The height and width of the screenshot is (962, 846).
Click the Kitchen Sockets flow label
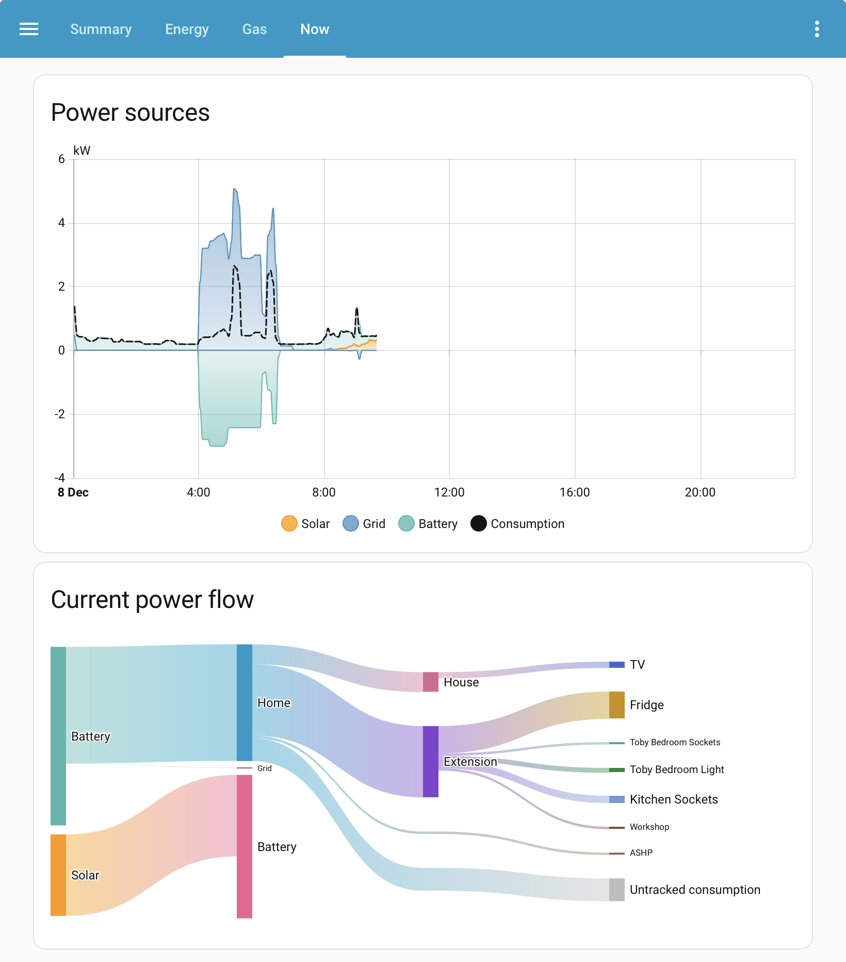[674, 799]
